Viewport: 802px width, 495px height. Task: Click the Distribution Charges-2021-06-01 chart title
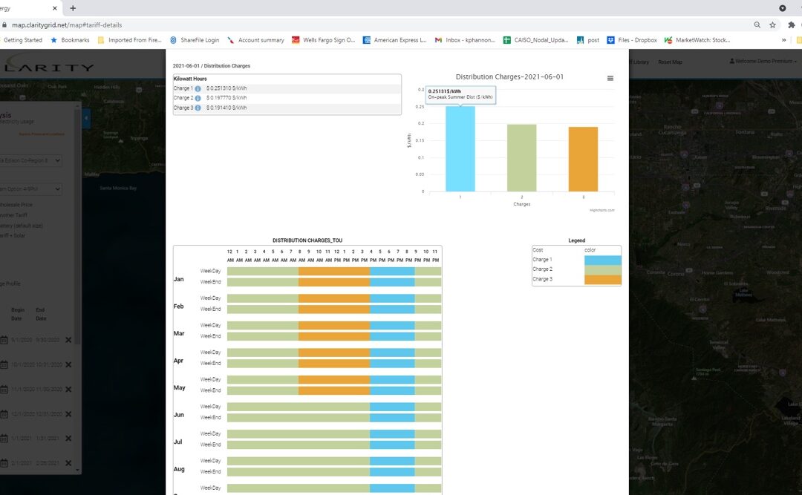[x=509, y=76]
